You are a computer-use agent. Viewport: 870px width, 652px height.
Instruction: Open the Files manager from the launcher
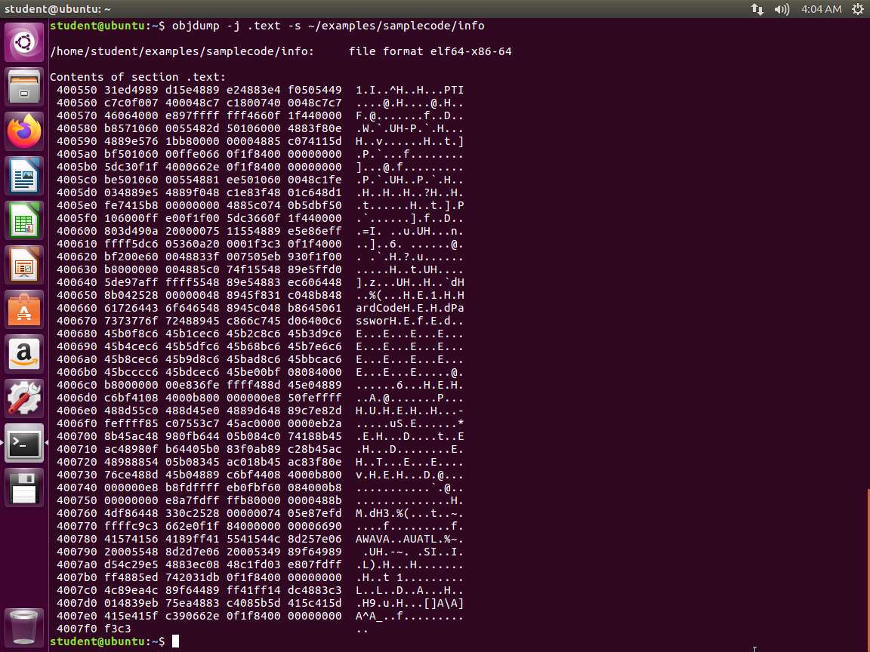click(x=24, y=87)
